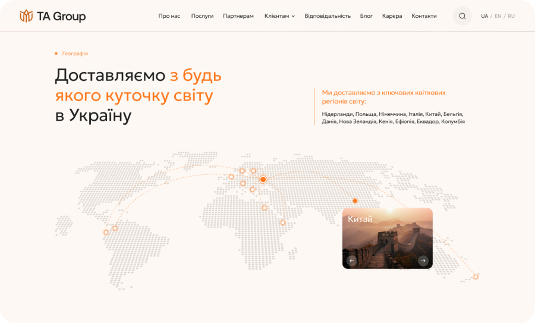Expand the Клієнтам dropdown
535x323 pixels.
click(279, 16)
